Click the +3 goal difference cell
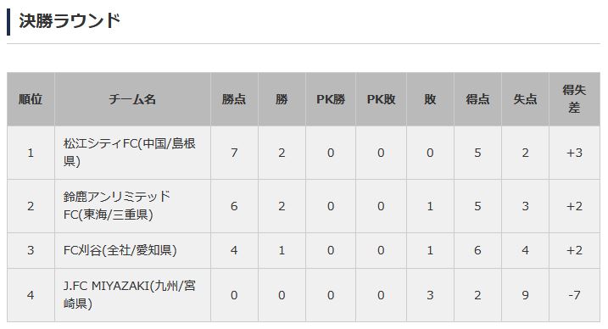 (574, 153)
